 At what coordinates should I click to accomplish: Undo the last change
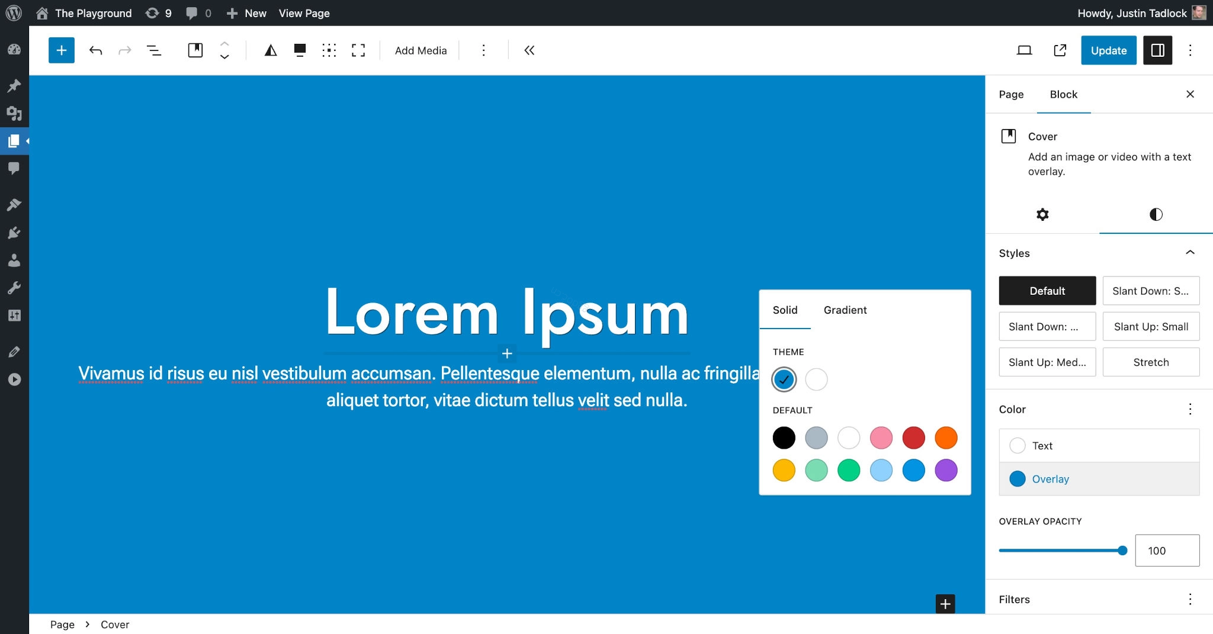point(95,50)
